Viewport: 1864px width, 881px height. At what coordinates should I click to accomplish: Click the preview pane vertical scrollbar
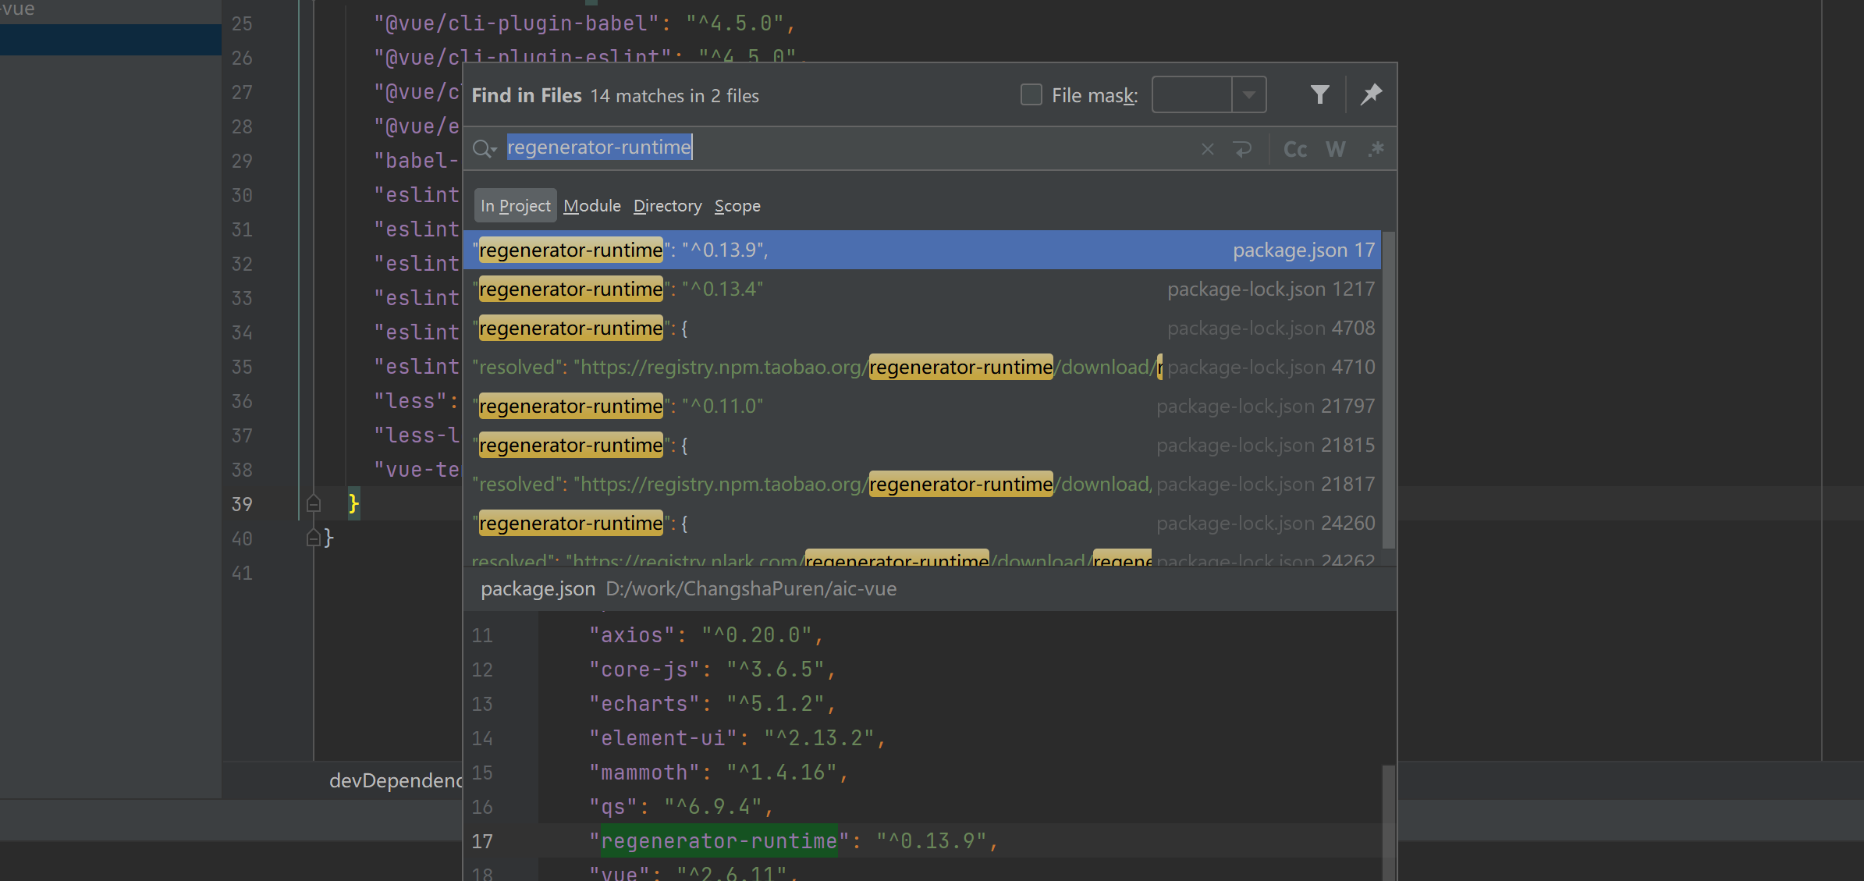(x=1388, y=823)
